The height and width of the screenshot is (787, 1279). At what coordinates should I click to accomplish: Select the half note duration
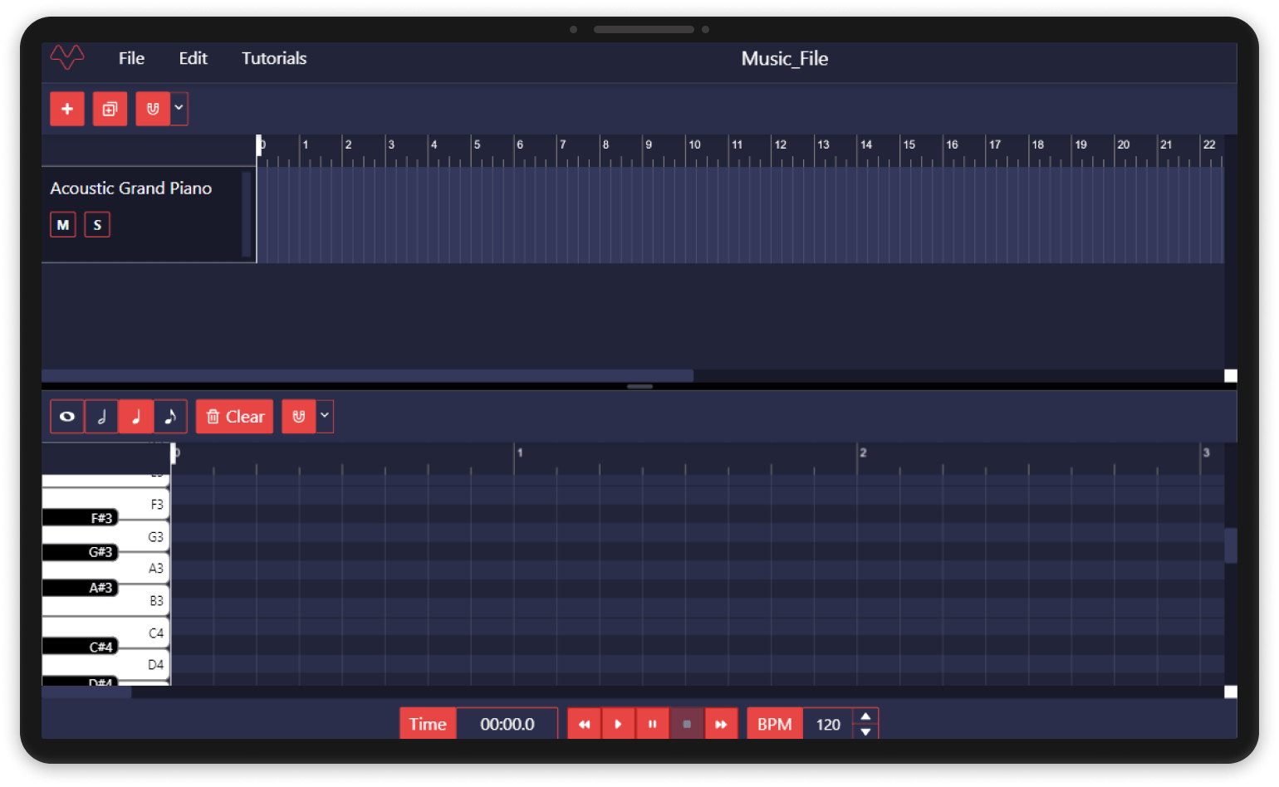[101, 417]
